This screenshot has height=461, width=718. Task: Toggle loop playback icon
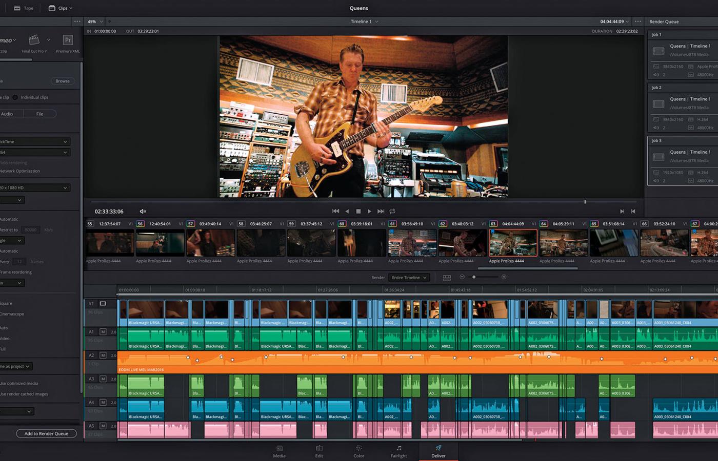(392, 211)
